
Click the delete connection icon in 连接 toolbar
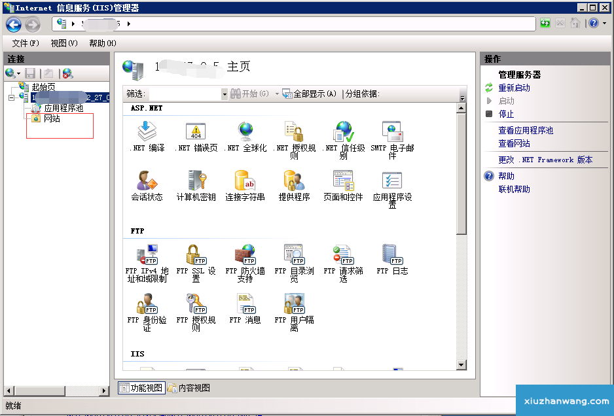(67, 73)
